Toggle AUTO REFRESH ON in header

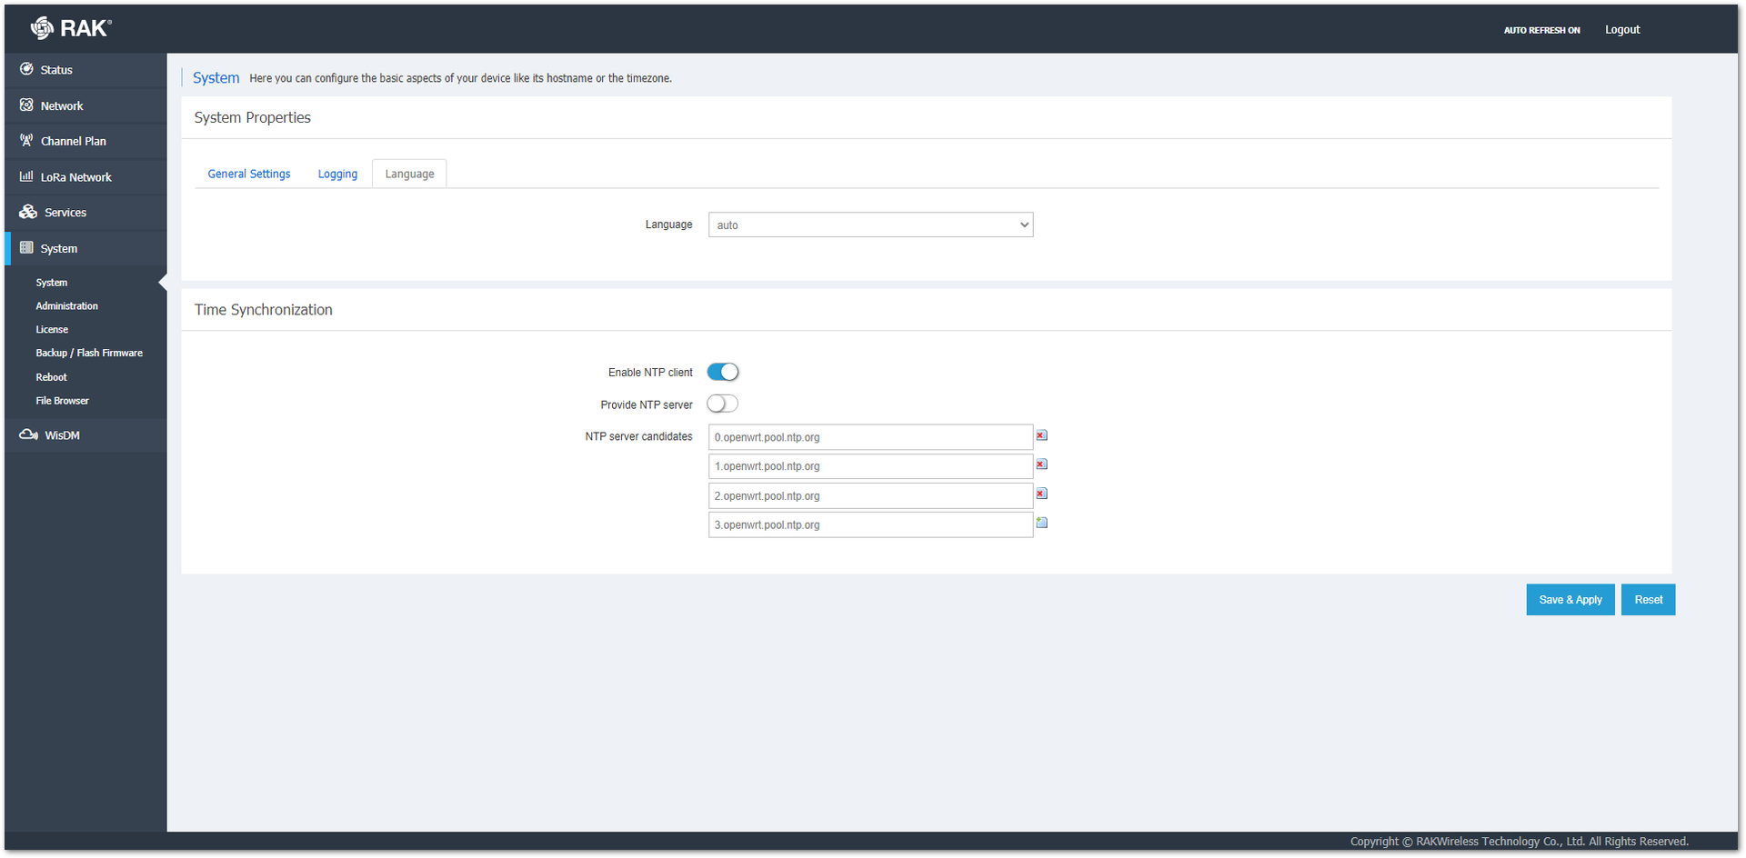tap(1541, 30)
